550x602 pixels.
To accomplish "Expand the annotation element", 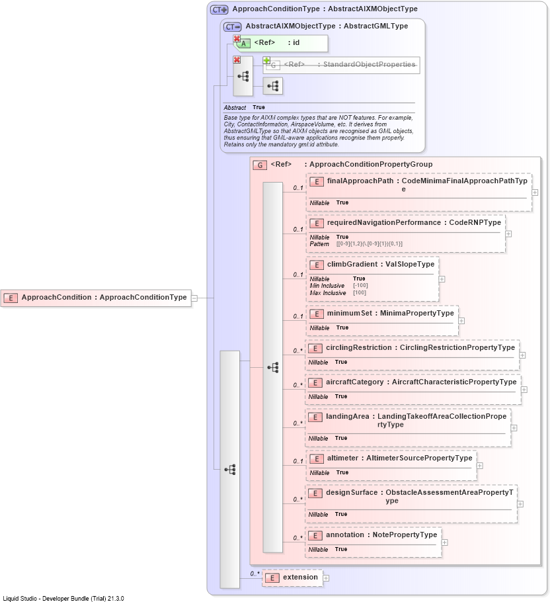I will (x=444, y=542).
